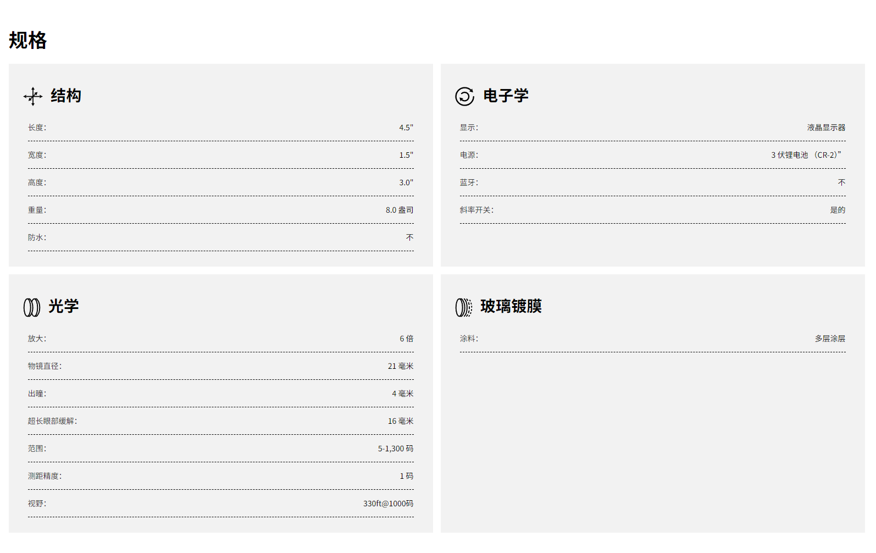Click the 光学 section title
Screen dimensions: 876x553
coord(63,306)
